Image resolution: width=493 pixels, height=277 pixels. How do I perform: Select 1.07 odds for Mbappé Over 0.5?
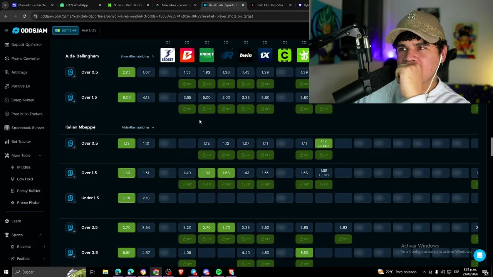click(x=246, y=144)
